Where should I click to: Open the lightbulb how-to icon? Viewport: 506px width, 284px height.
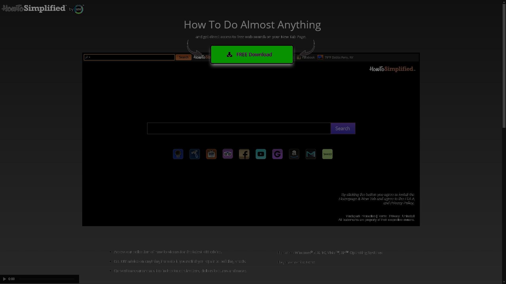pyautogui.click(x=178, y=154)
